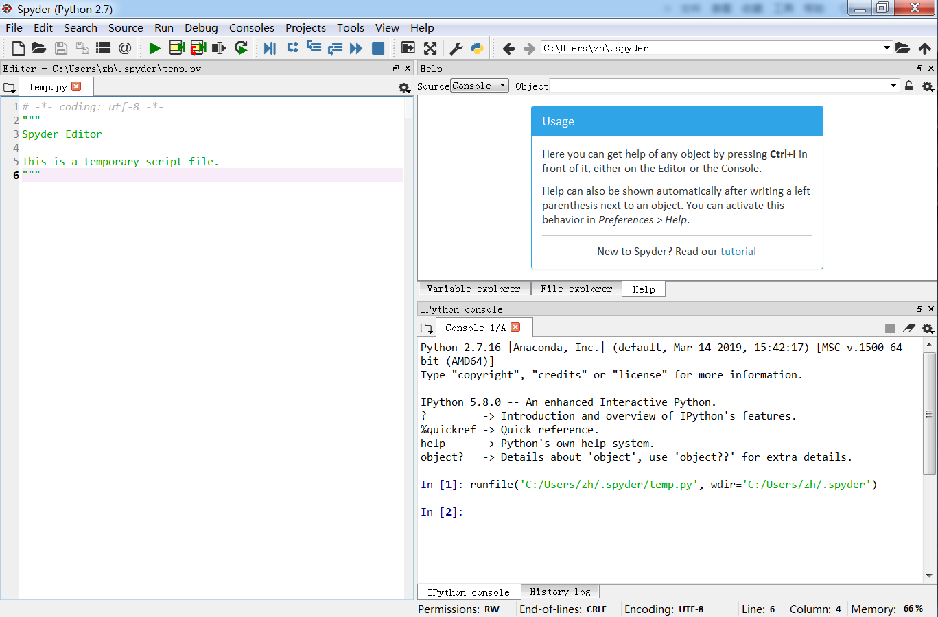938x617 pixels.
Task: Open the Search menu
Action: coord(80,27)
